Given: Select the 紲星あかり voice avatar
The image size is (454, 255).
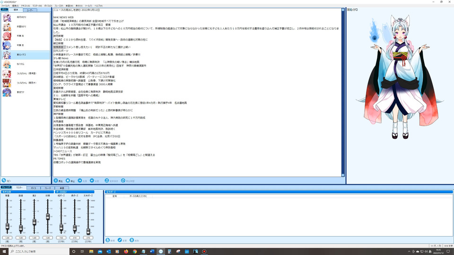Looking at the screenshot, I should (7, 26).
